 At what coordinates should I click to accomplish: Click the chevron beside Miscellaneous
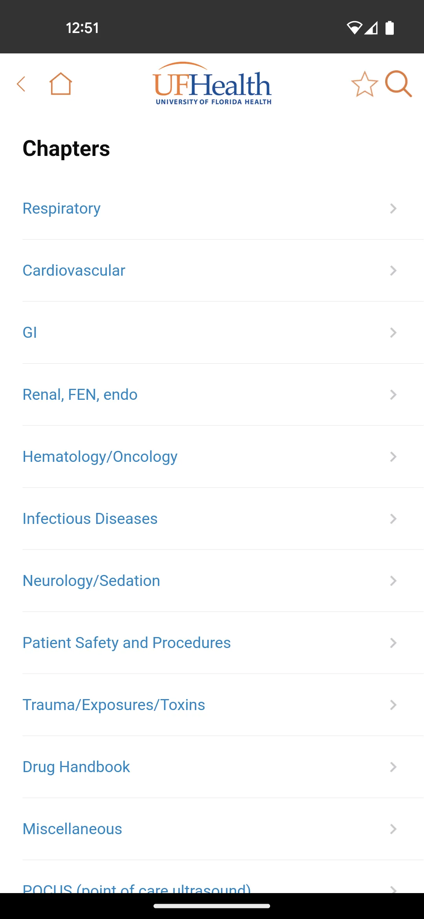[393, 829]
